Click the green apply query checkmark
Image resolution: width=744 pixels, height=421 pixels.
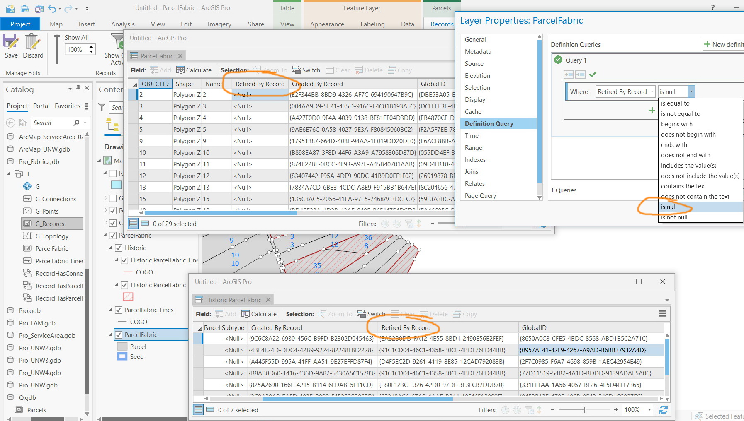[x=593, y=75]
